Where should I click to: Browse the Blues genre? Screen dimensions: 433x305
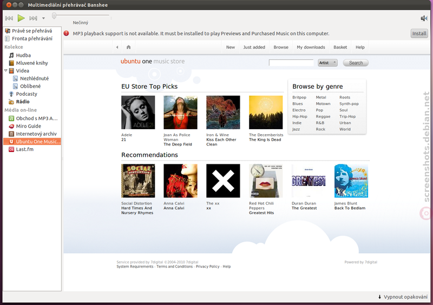pyautogui.click(x=297, y=104)
